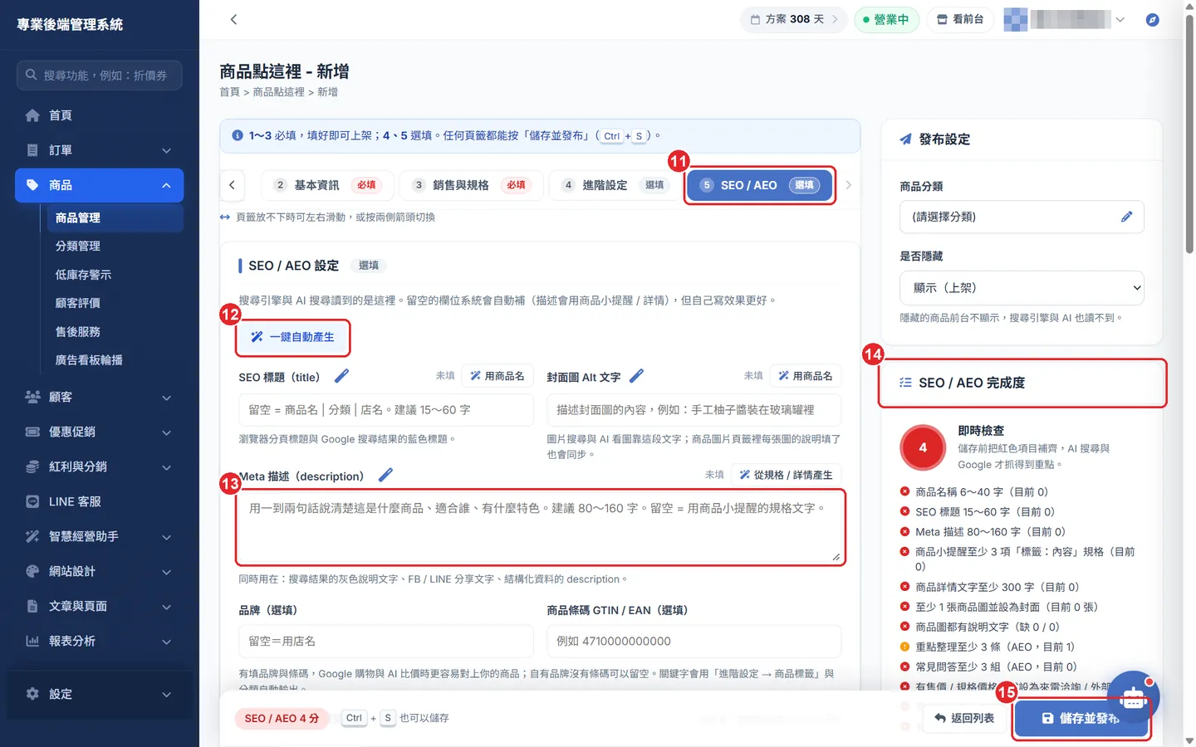
Task: Click the edit pencil in 商品分類 field
Action: click(1126, 217)
